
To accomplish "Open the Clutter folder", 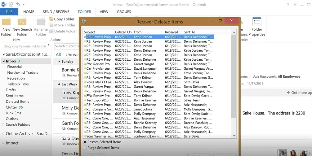I will pos(14,107).
